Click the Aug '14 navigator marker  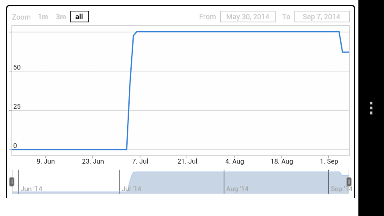237,189
